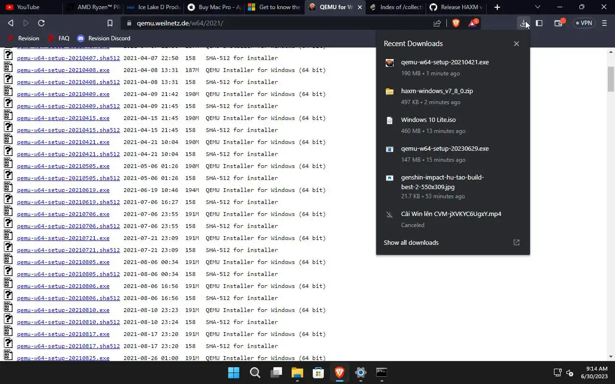Open Brave Shields lion icon

(x=455, y=23)
